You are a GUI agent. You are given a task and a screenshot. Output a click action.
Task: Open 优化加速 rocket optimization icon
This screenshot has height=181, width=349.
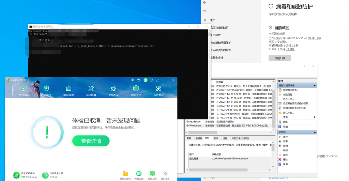[113, 91]
